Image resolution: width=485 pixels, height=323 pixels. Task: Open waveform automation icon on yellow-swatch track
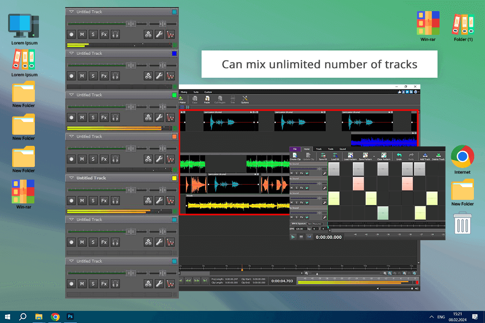(x=170, y=200)
